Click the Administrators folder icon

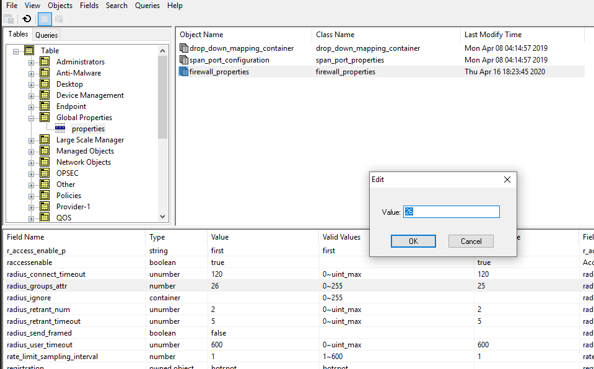(x=45, y=61)
